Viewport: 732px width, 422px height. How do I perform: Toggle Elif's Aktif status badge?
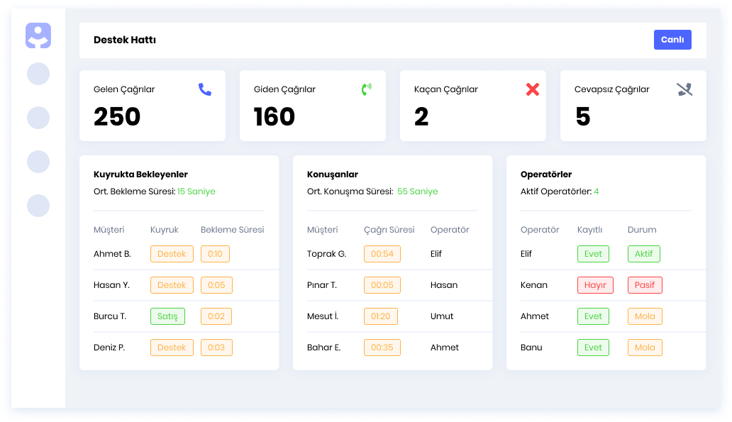pos(645,253)
